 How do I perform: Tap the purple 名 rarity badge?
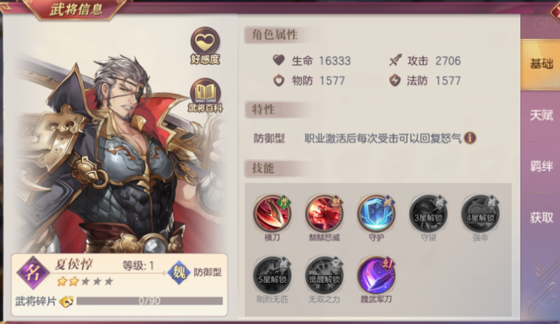point(33,273)
